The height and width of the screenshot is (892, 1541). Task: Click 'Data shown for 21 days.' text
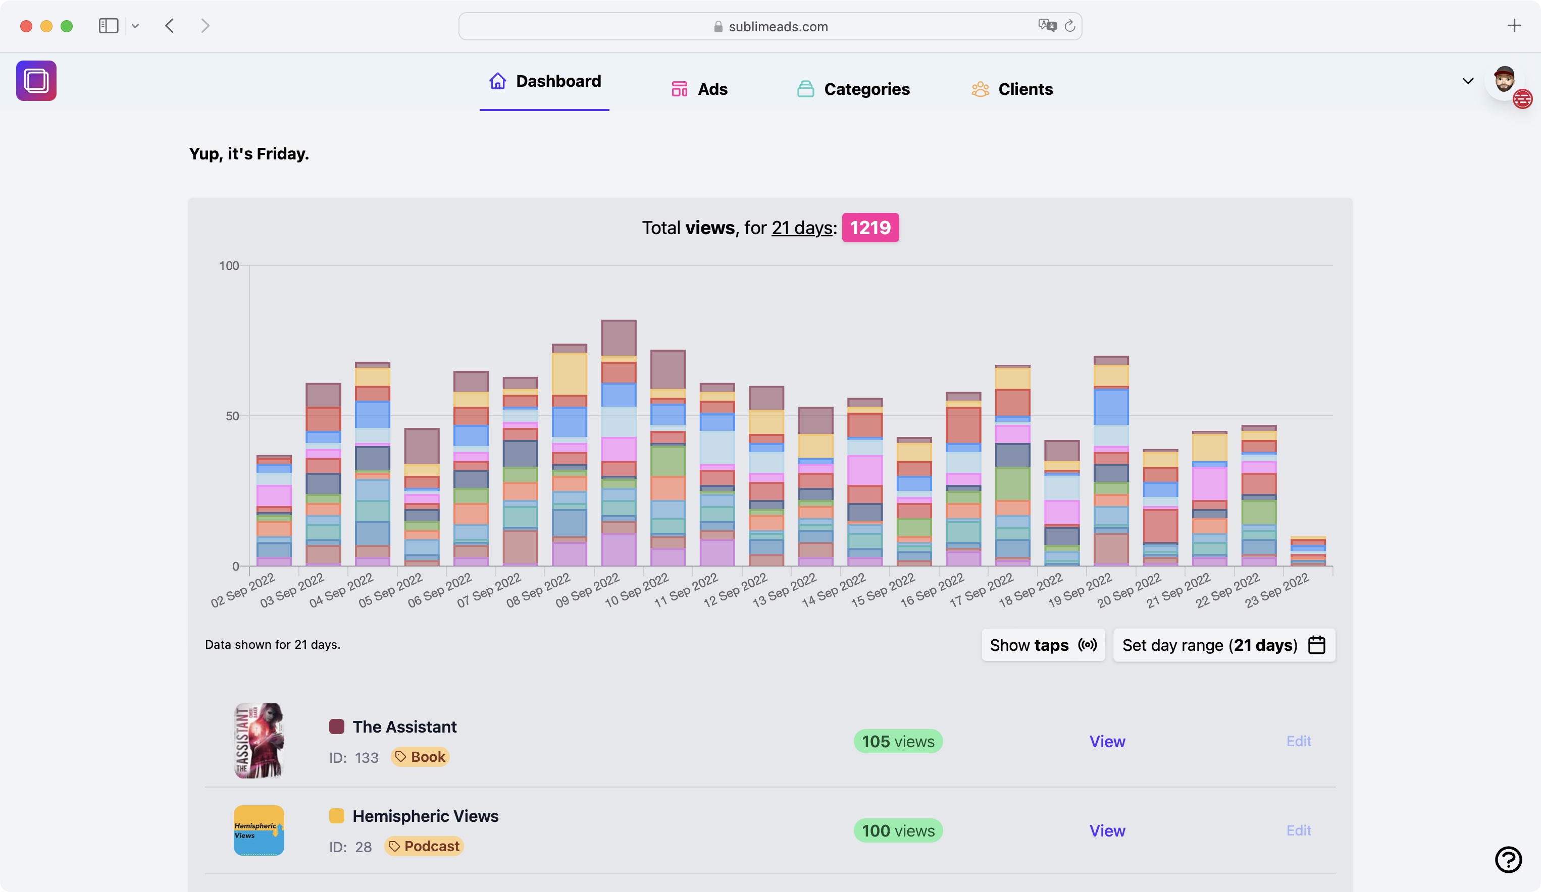(273, 645)
